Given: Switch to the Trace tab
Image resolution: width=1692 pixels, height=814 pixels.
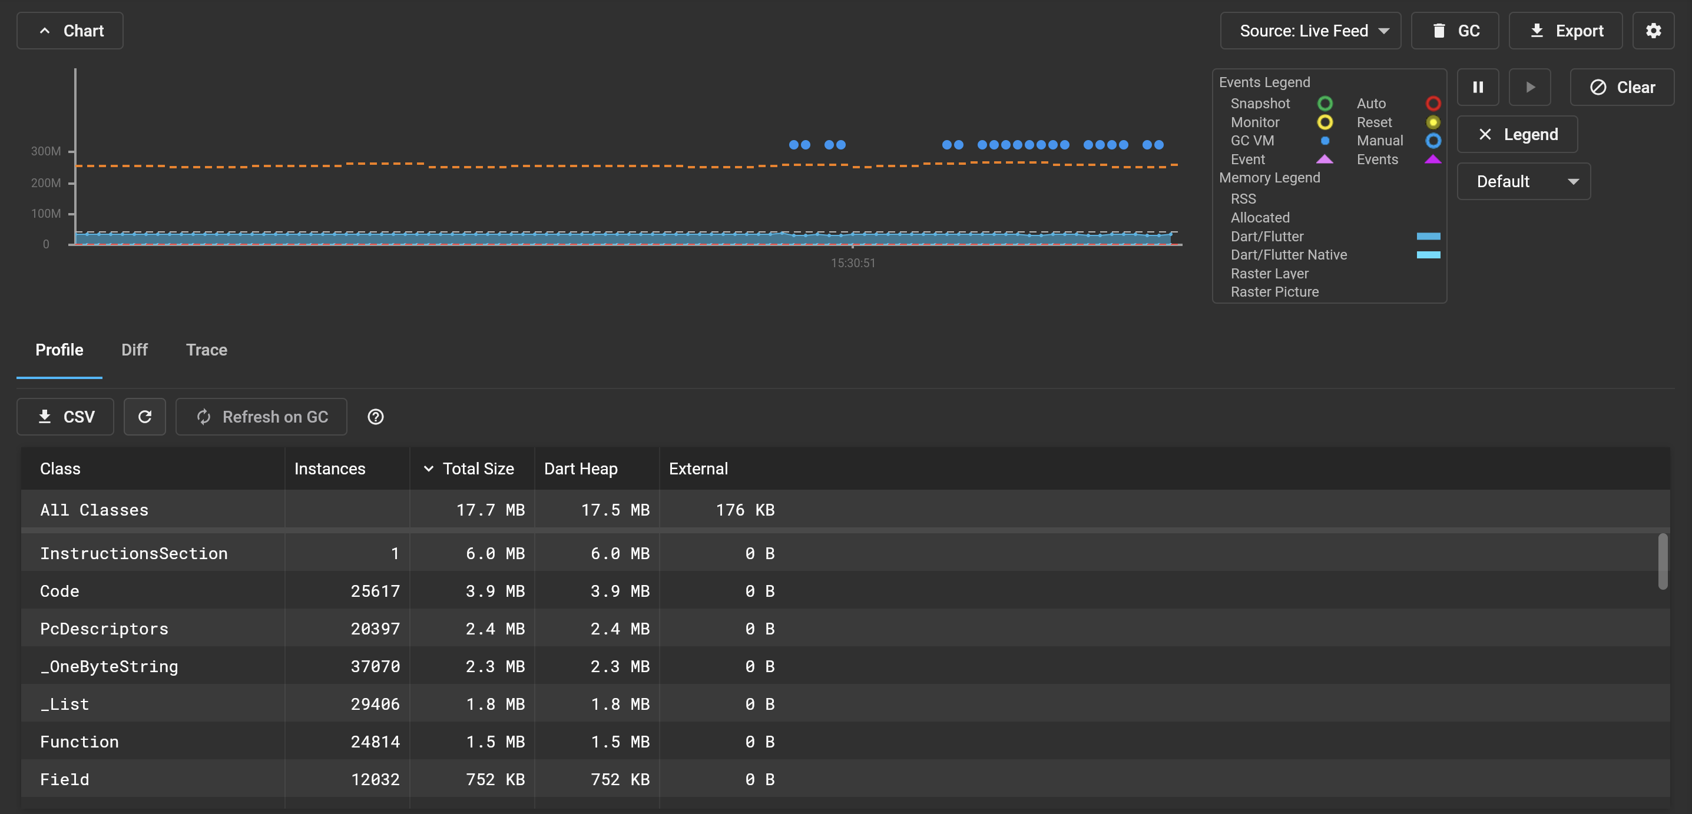Looking at the screenshot, I should [x=206, y=350].
